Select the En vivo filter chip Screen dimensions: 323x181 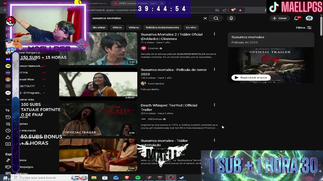point(191,27)
